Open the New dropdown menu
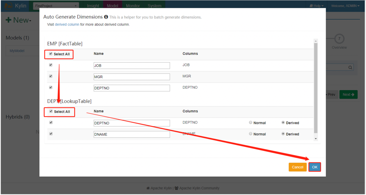This screenshot has width=366, height=195. click(18, 20)
